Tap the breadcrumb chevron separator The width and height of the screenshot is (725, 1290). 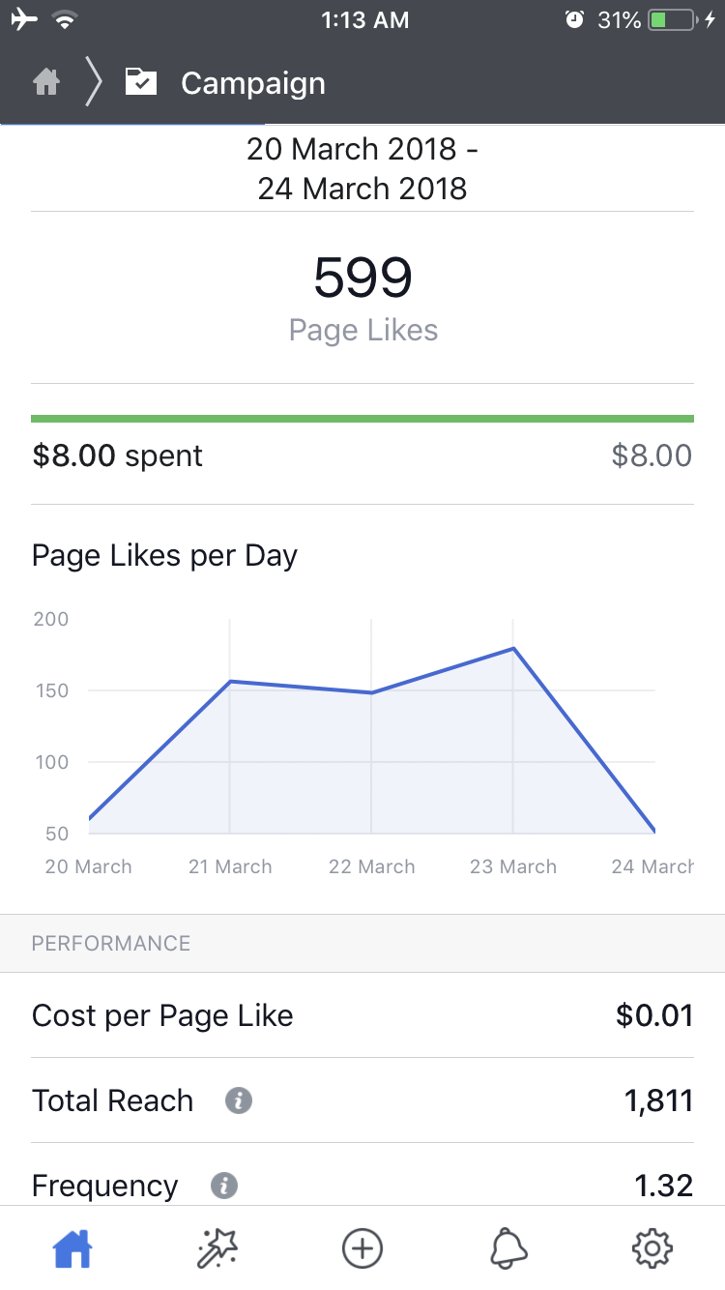click(94, 83)
